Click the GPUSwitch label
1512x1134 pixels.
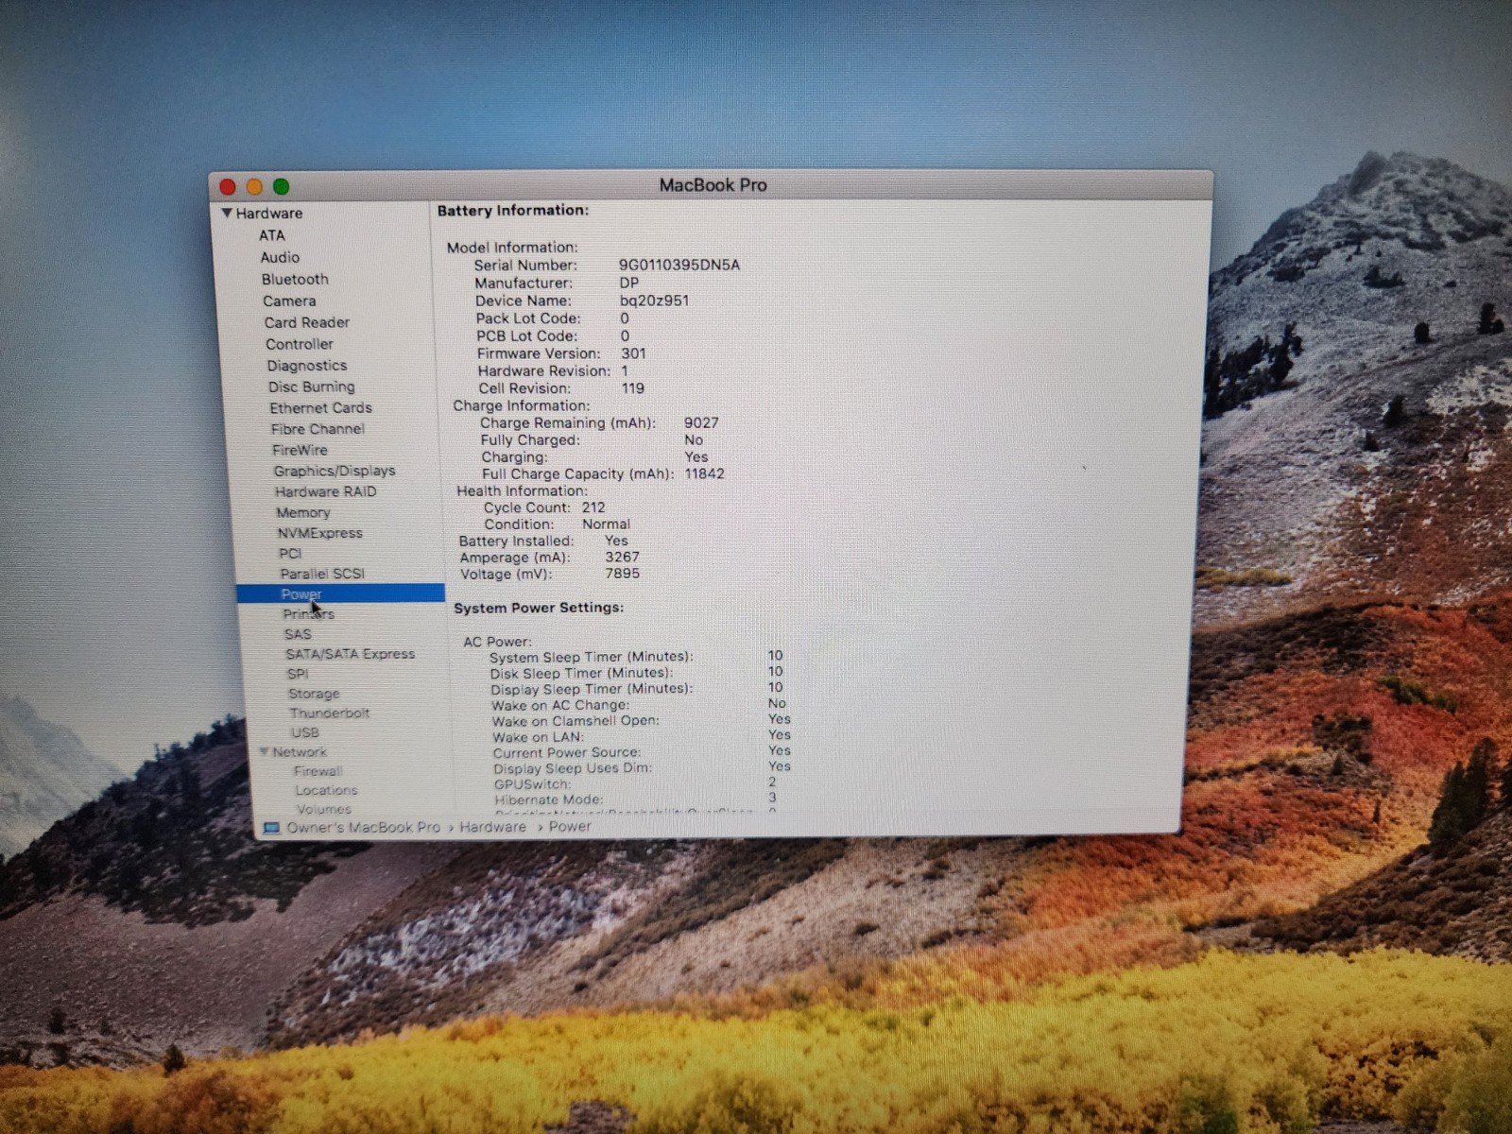point(532,784)
